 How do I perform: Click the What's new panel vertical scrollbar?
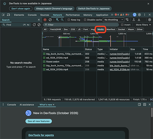pyautogui.click(x=152, y=112)
